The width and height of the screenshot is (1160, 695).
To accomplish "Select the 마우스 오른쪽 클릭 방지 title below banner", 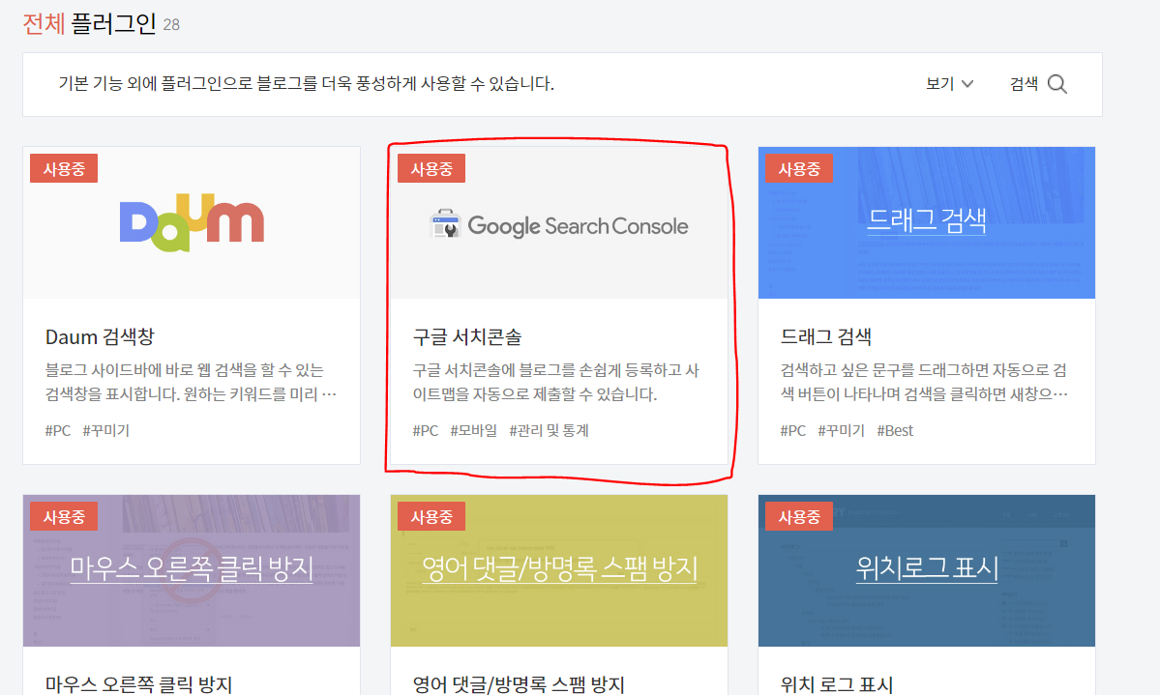I will click(x=138, y=684).
